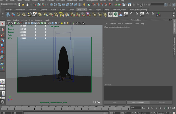Click the Notes text area

[138, 93]
